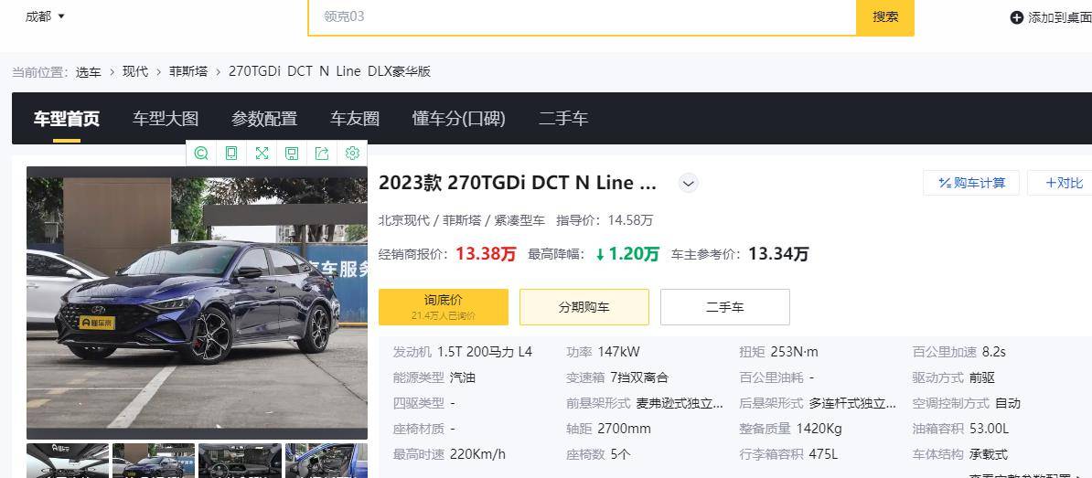The width and height of the screenshot is (1092, 478).
Task: Click body structure value 承载式
Action: pyautogui.click(x=989, y=454)
